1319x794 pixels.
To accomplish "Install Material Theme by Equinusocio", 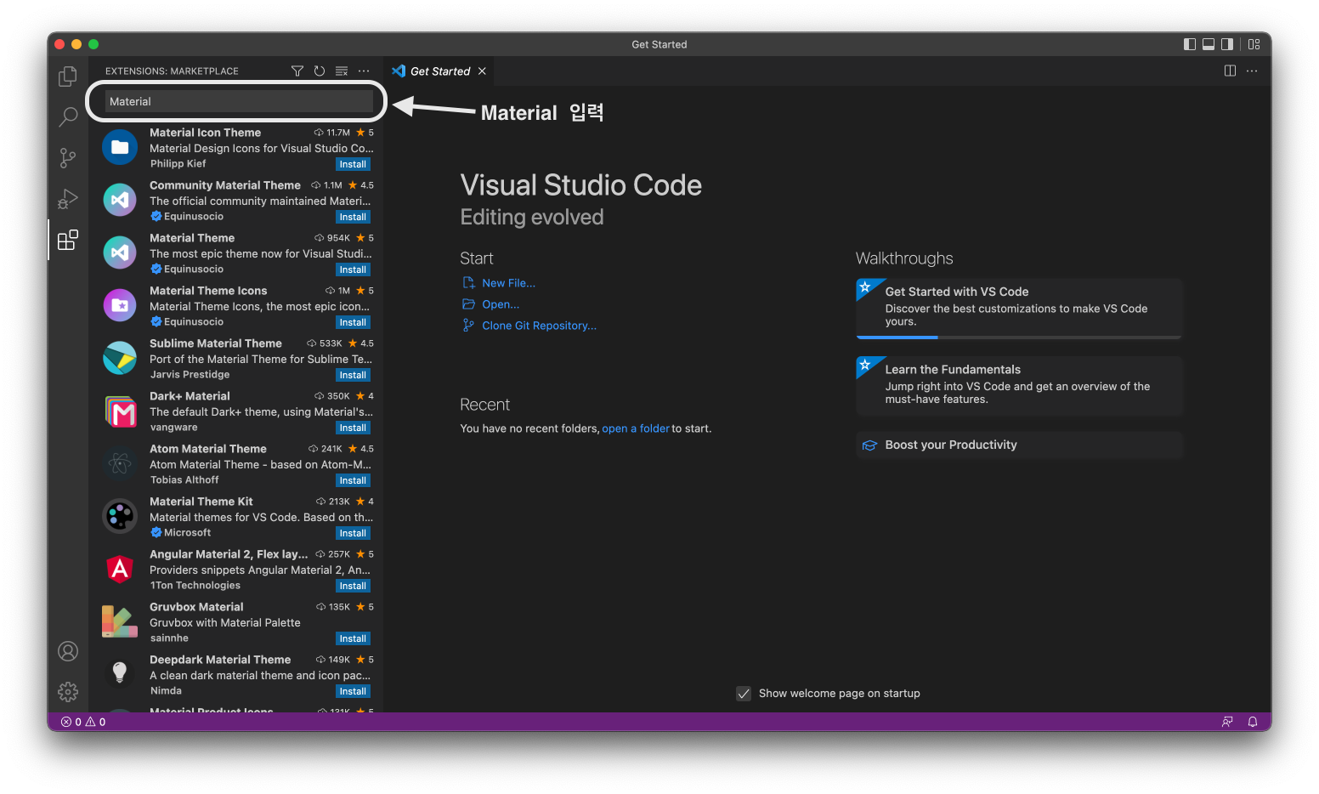I will [353, 270].
